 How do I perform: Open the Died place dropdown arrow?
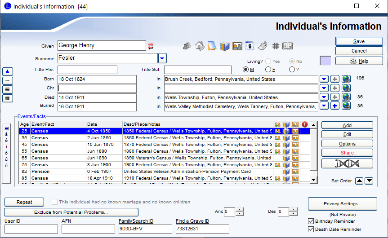coord(324,97)
